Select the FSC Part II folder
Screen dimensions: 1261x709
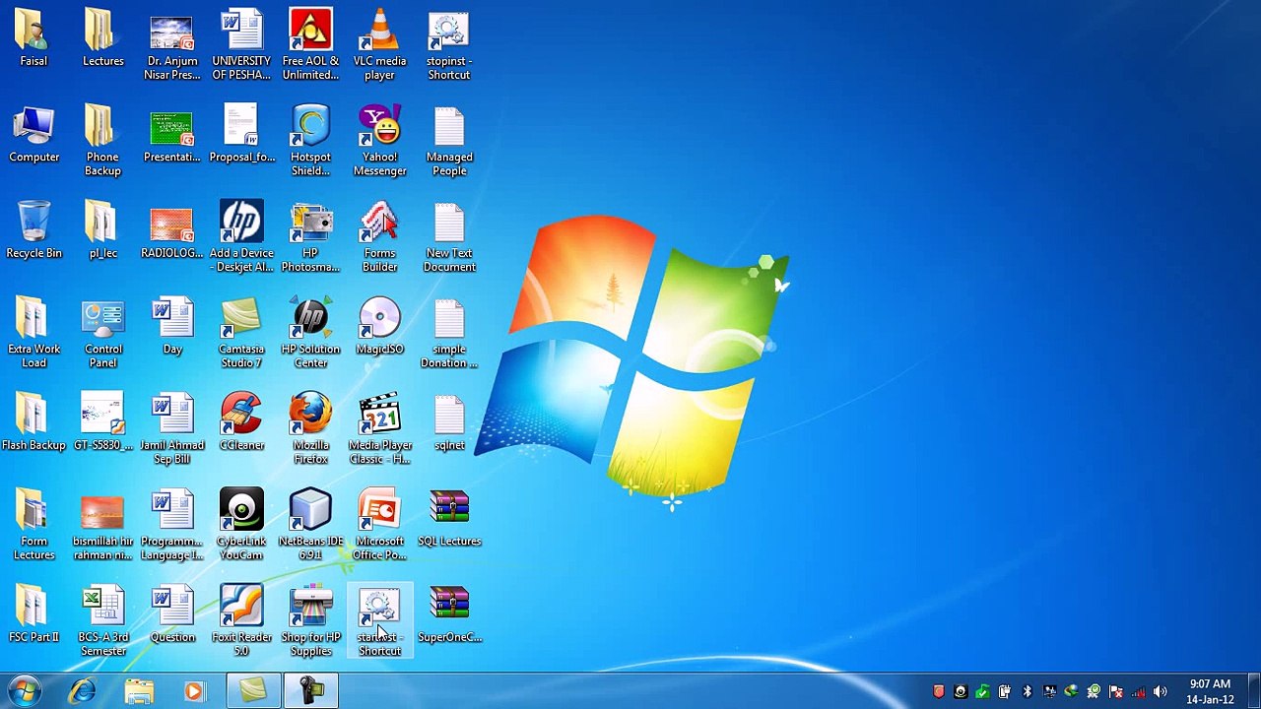(x=33, y=614)
